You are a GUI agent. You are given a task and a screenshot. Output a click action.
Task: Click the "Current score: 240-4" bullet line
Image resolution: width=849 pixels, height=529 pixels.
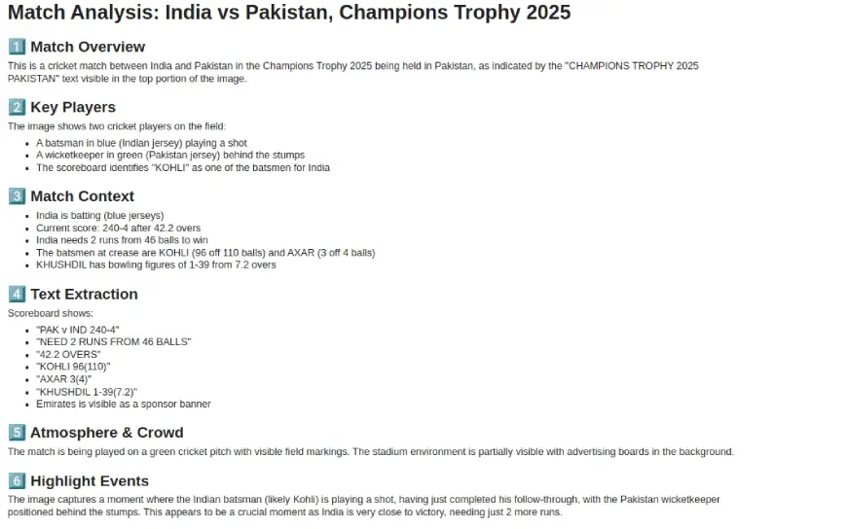click(118, 228)
